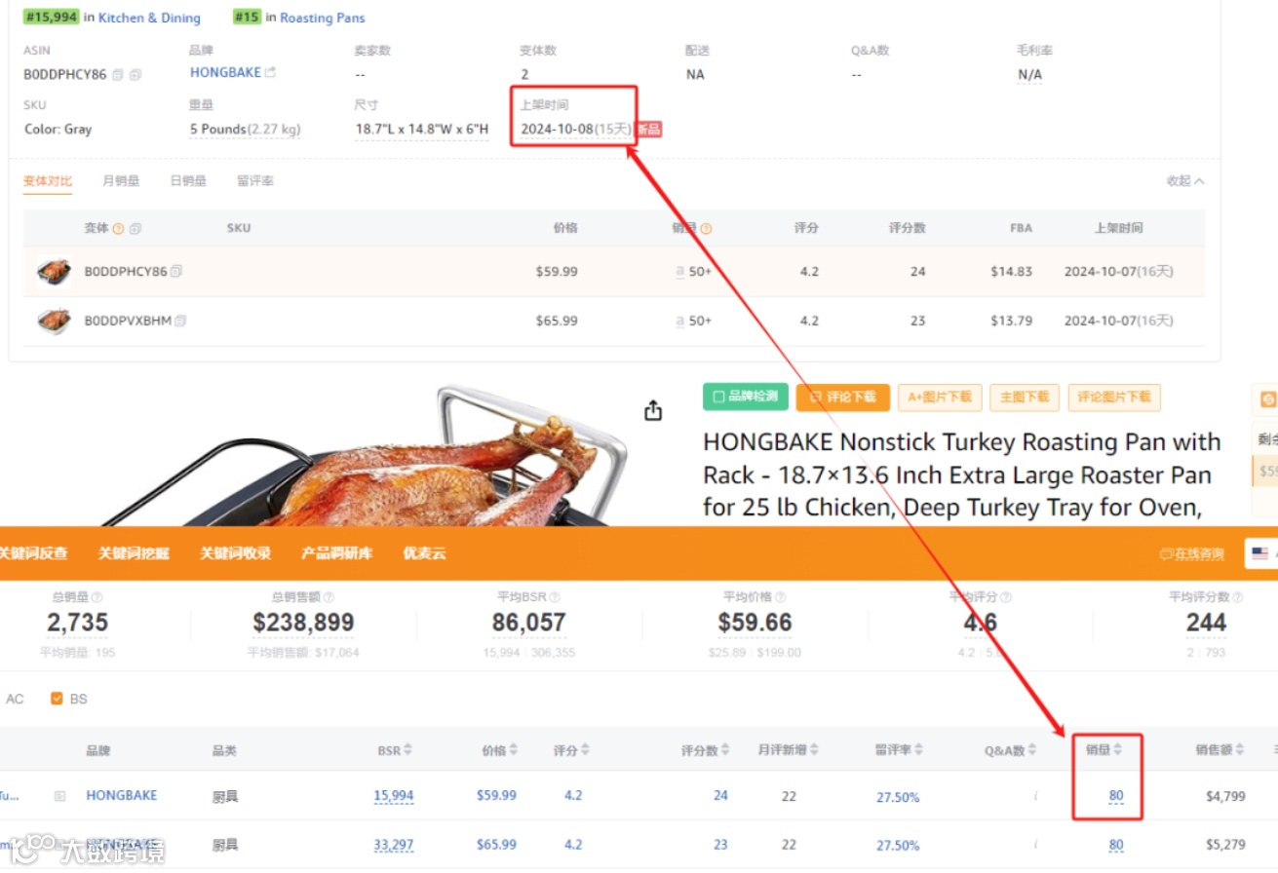1278x873 pixels.
Task: Click the help icon next to 变体 header
Action: (x=119, y=228)
